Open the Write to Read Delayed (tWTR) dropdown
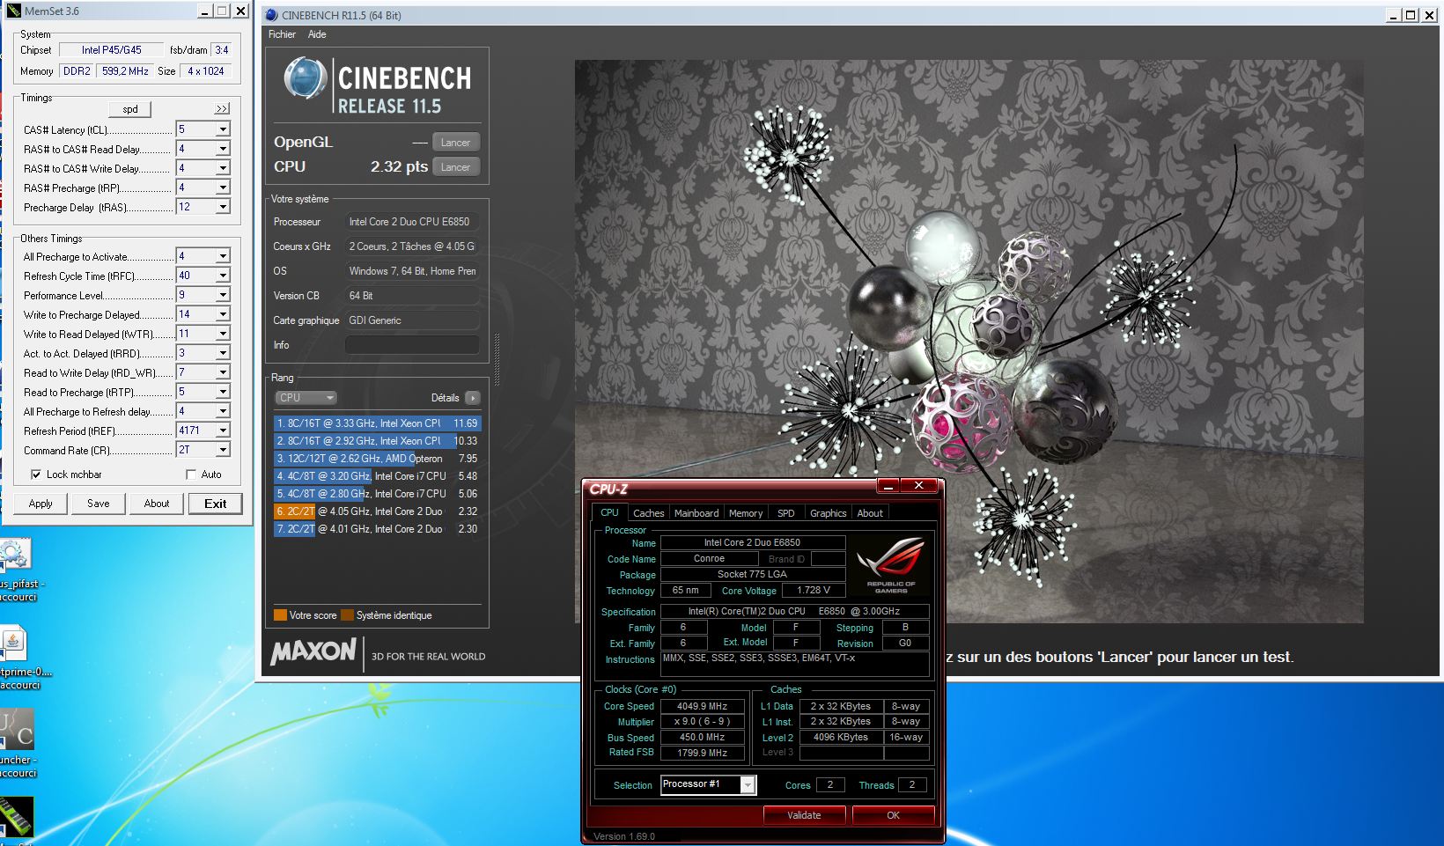The image size is (1444, 846). click(223, 334)
